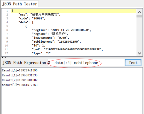Viewport: 144px width, 114px height.
Task: Switch to the JSON Path Tester tab
Action: tap(20, 4)
